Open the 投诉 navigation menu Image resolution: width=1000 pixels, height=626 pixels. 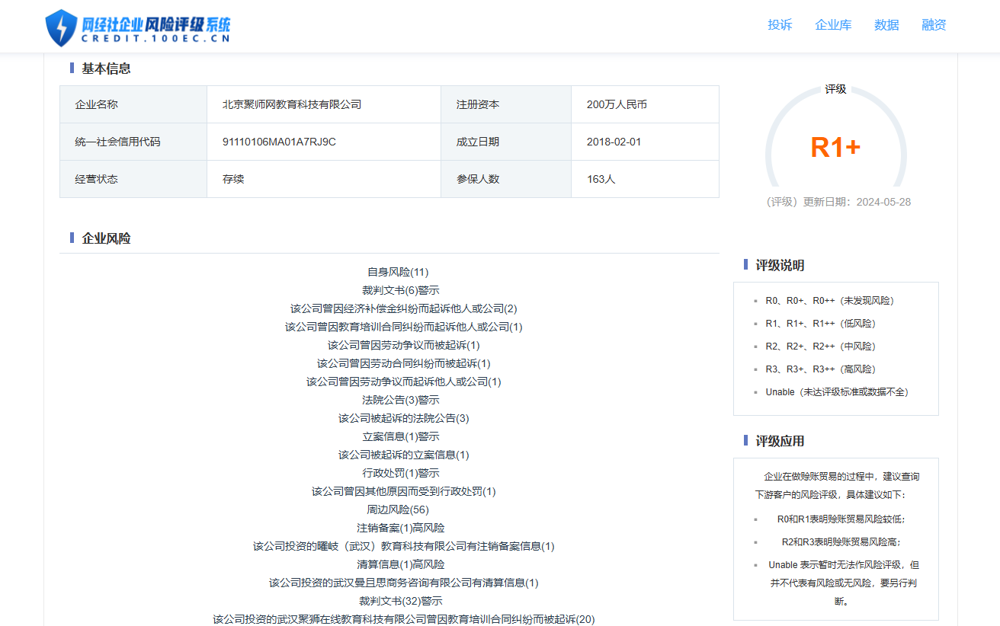click(x=780, y=24)
